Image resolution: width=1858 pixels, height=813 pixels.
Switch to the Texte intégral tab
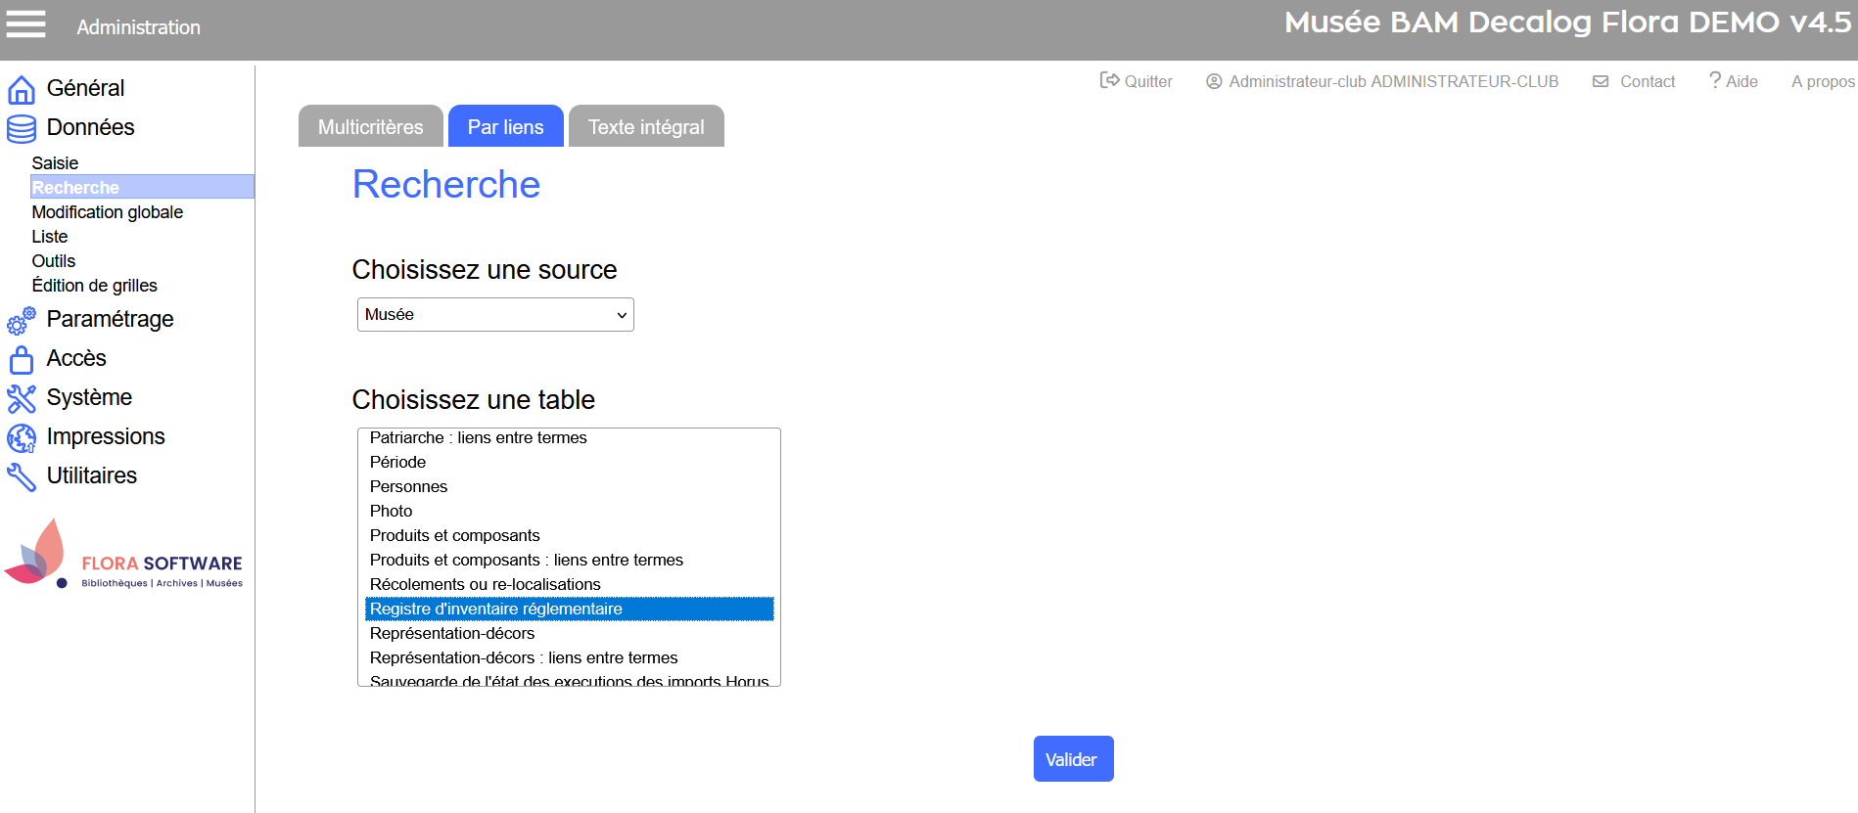pos(646,127)
